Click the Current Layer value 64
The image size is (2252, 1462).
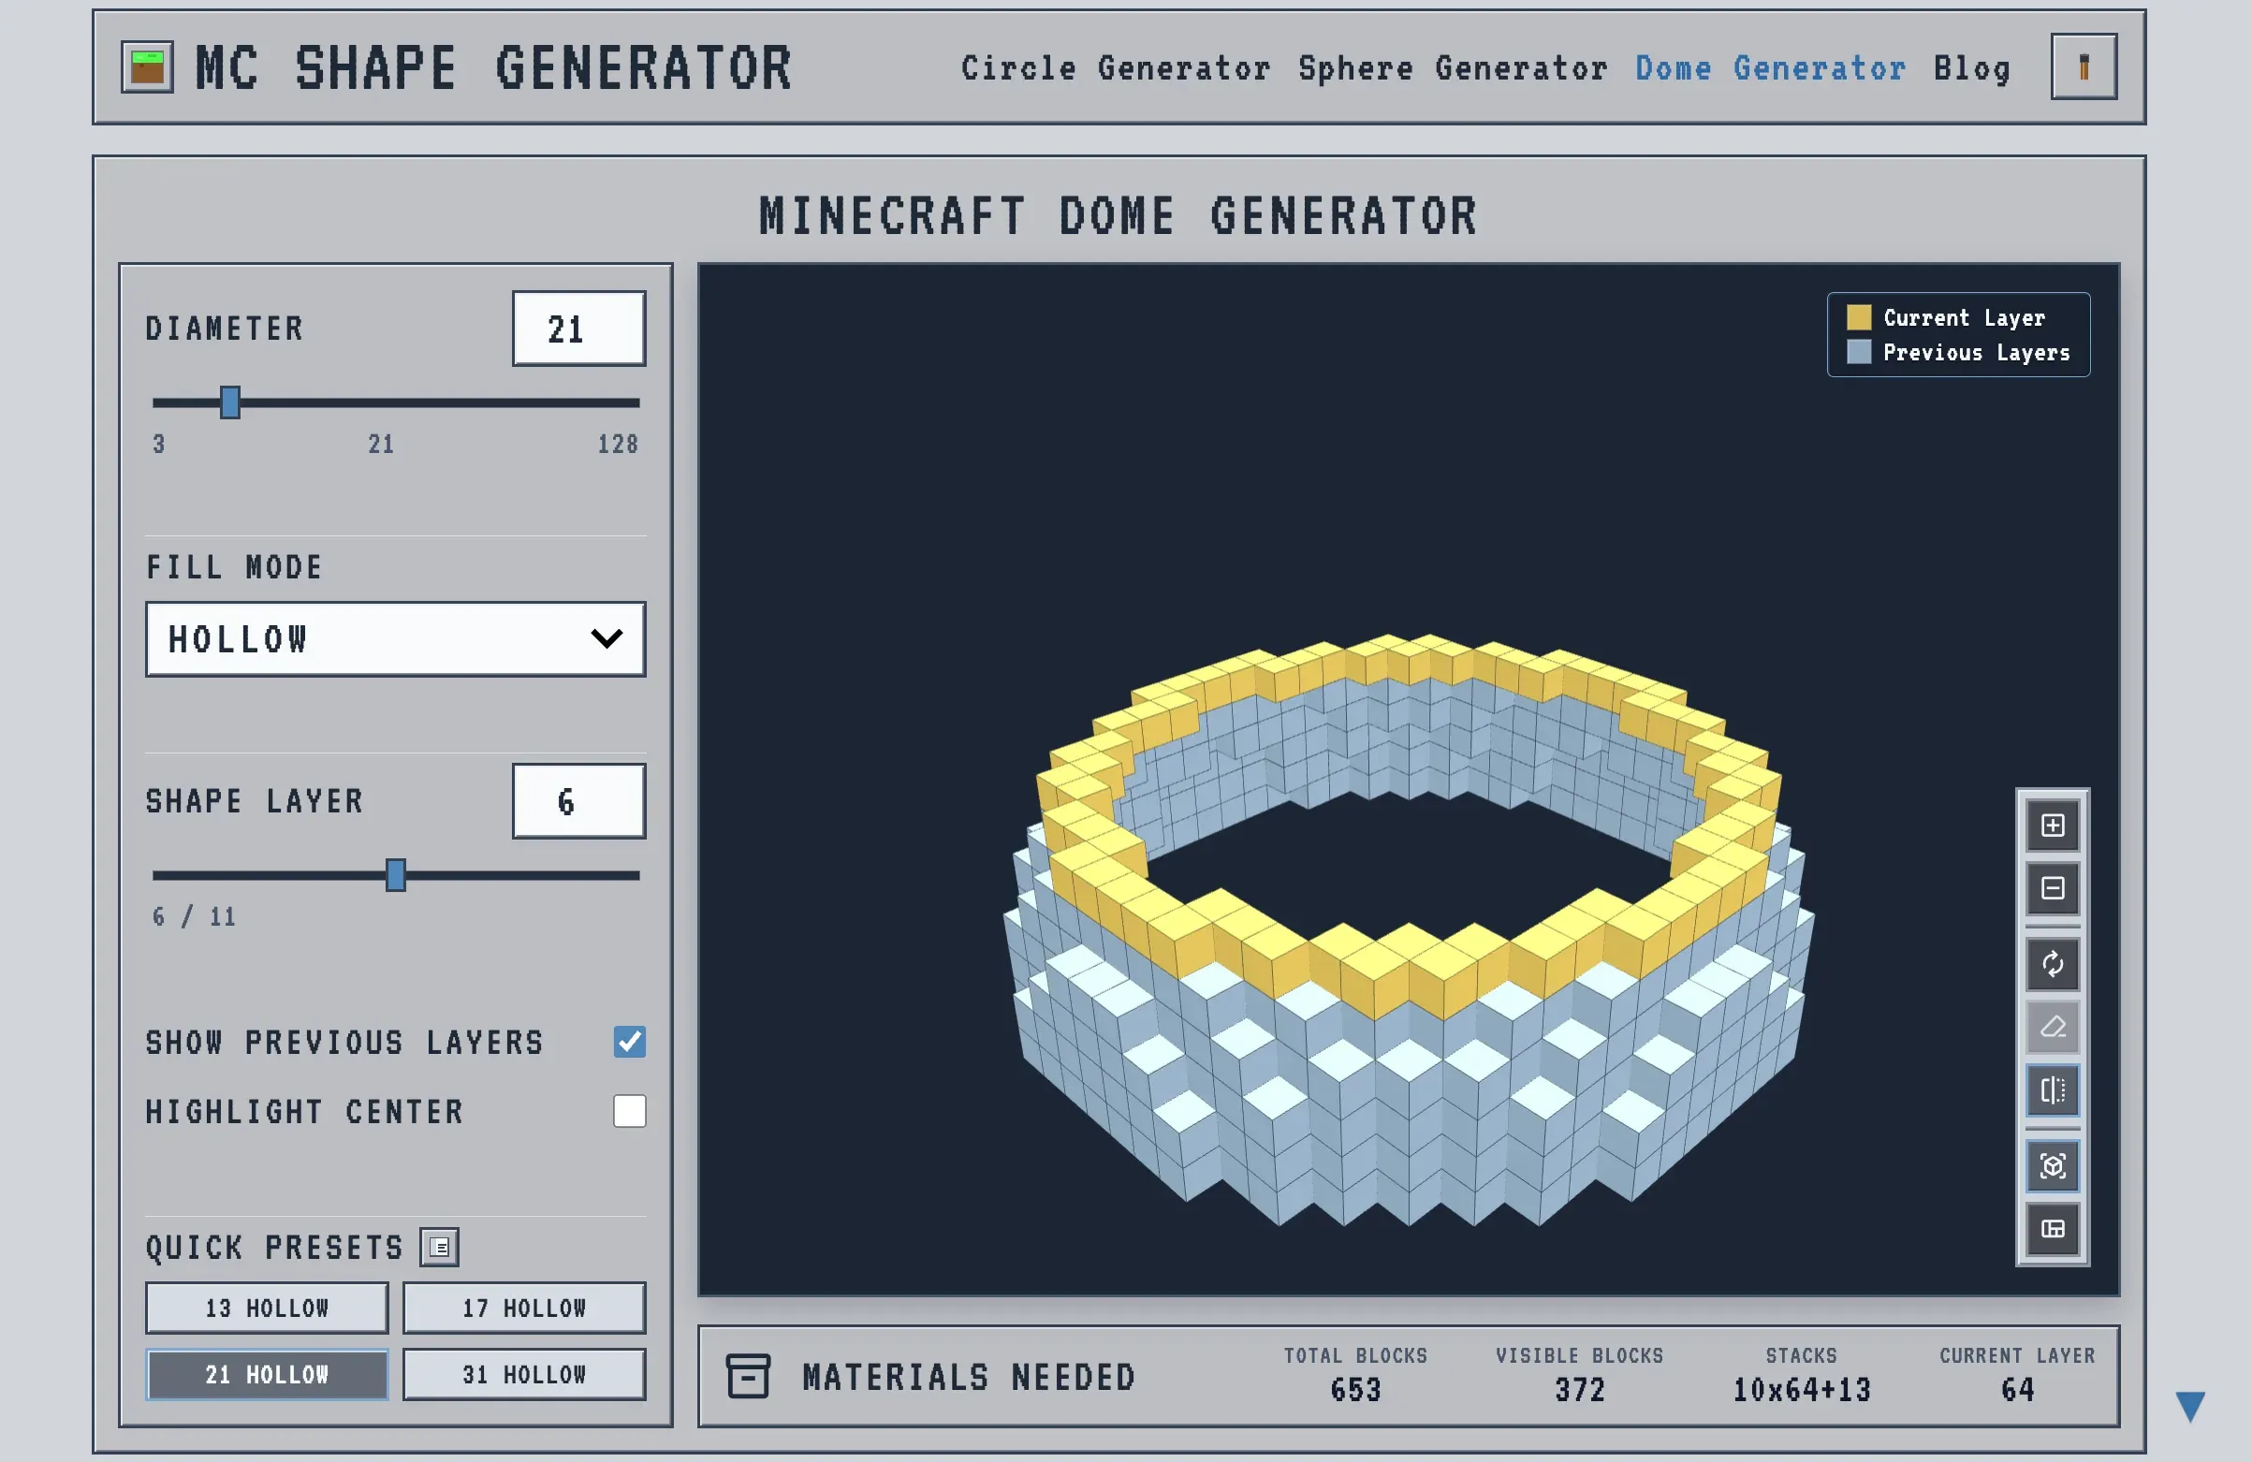click(x=2017, y=1390)
